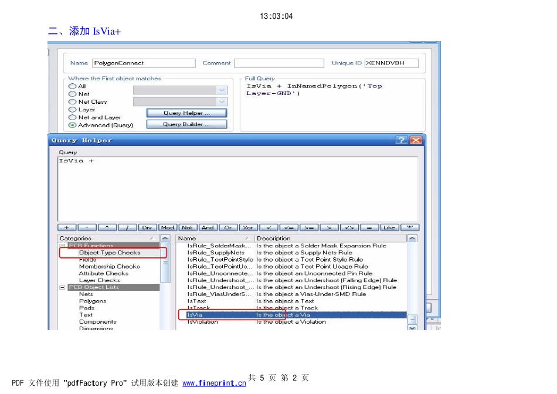Select Attribute Checks category

click(x=104, y=274)
